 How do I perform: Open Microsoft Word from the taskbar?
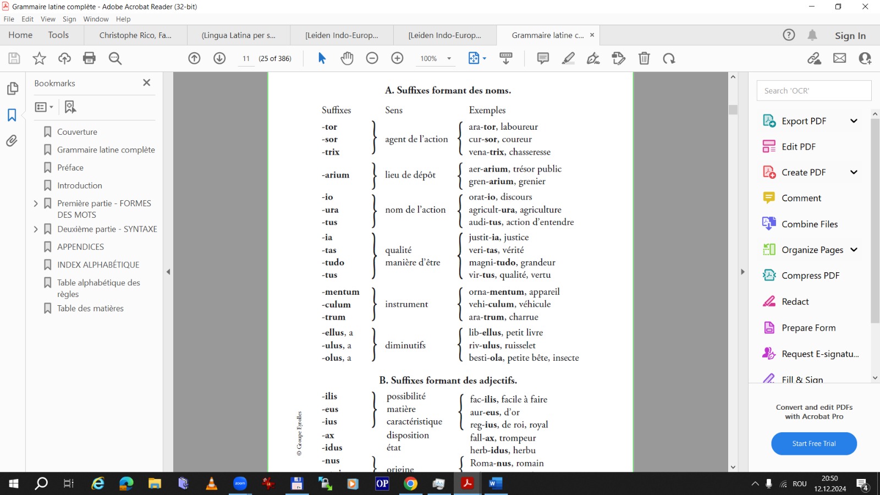(x=495, y=484)
